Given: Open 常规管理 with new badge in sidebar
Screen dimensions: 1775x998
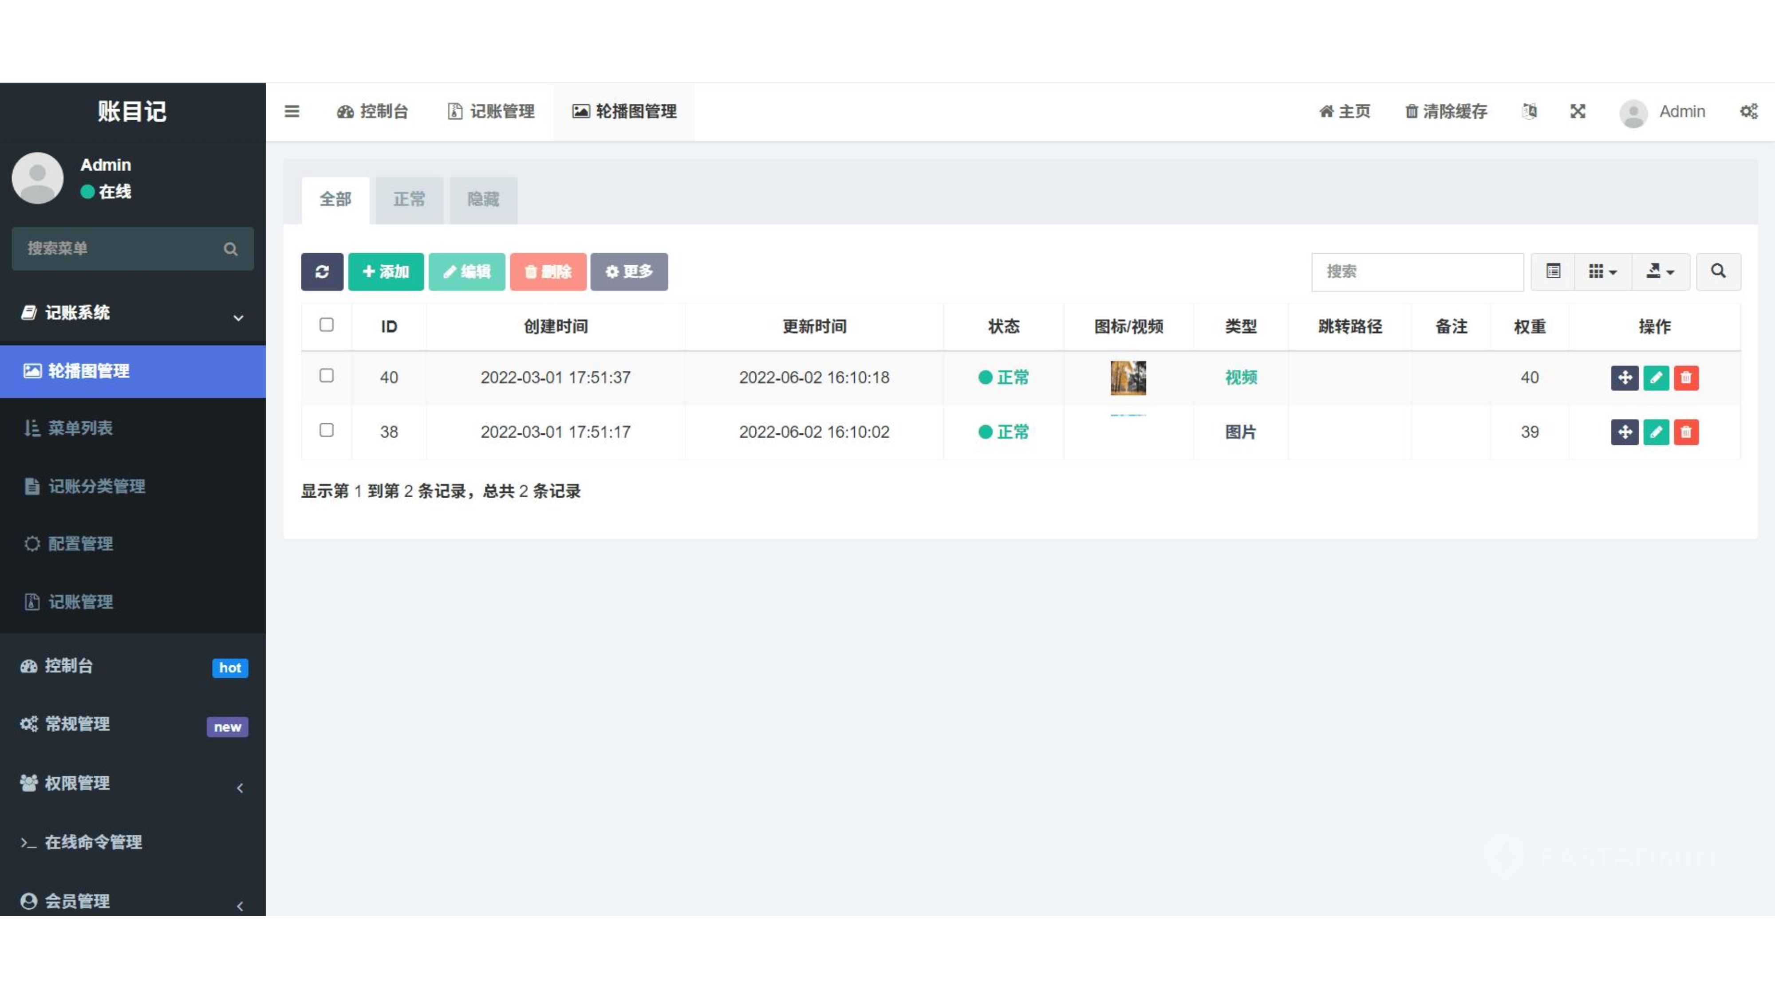Looking at the screenshot, I should 133,725.
